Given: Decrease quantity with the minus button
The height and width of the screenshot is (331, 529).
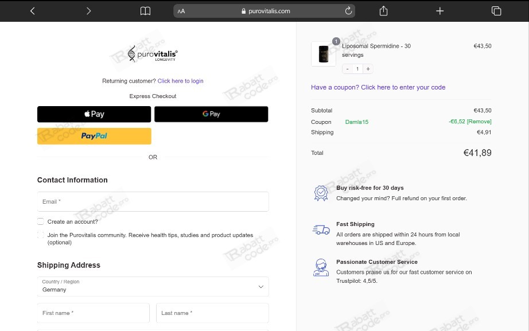Looking at the screenshot, I should click(348, 69).
